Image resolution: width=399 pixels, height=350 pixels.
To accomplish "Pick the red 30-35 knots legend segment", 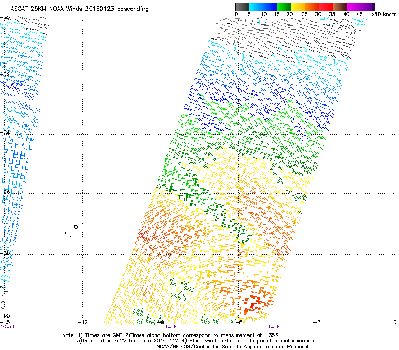I will 326,6.
